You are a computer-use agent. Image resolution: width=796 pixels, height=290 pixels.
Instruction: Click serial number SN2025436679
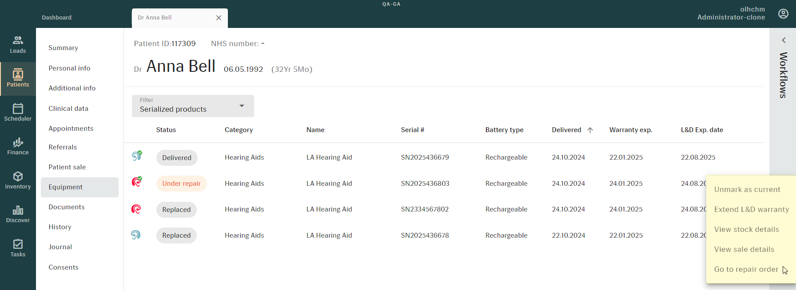[x=425, y=157]
